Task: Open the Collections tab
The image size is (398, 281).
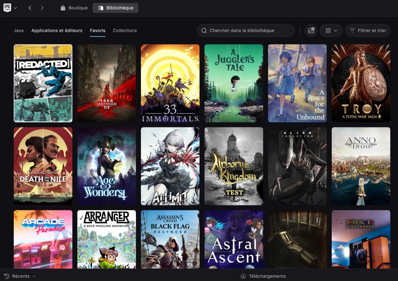Action: pos(125,30)
